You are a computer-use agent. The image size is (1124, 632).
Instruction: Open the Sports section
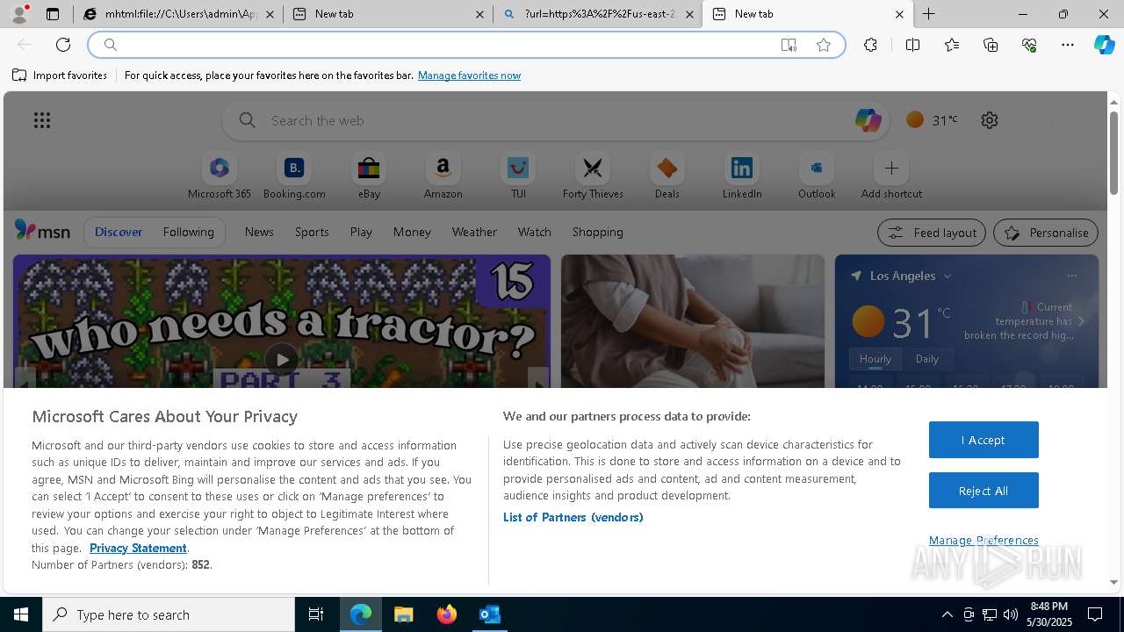312,232
